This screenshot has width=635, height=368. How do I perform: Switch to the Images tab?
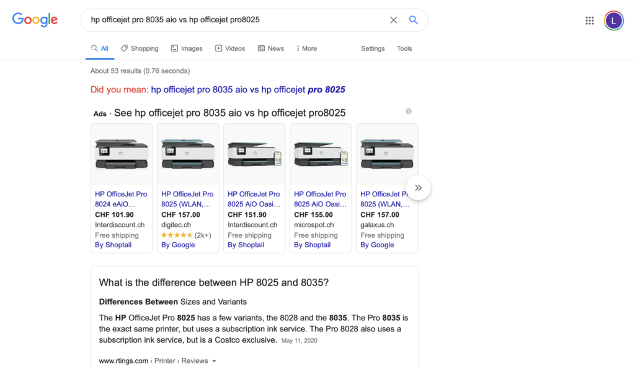click(187, 48)
